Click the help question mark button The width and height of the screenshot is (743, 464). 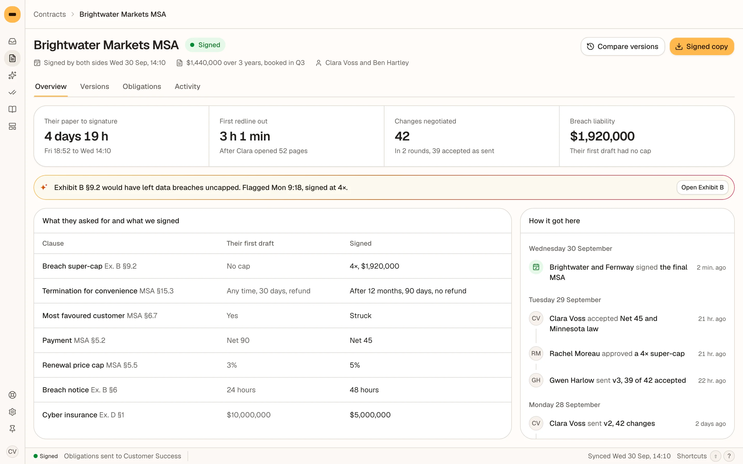pos(729,456)
